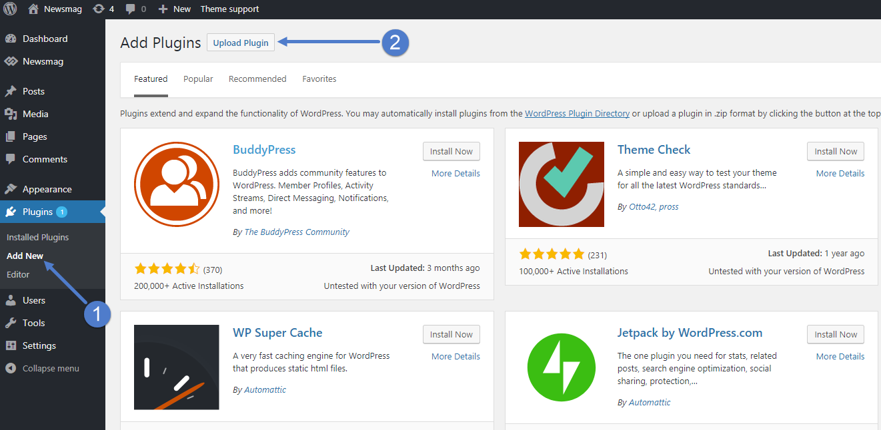Install the Theme Check plugin

click(836, 151)
